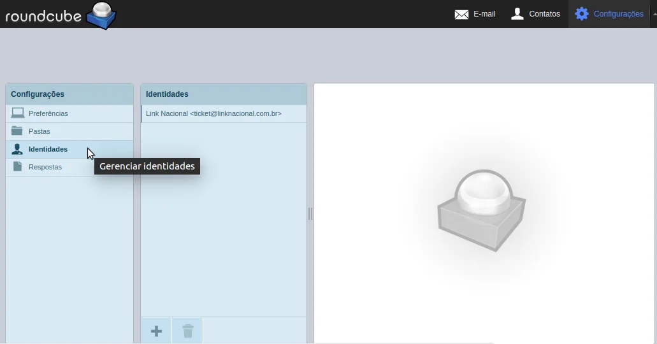657x344 pixels.
Task: Delete identity using the trash icon
Action: tap(187, 331)
